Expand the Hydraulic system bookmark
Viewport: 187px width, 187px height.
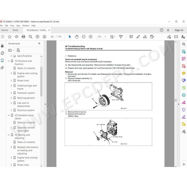point(11,93)
